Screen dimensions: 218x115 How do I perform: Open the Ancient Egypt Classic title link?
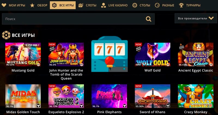(196, 70)
